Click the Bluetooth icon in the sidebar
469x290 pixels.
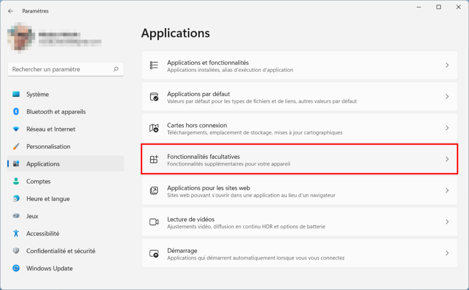(16, 112)
